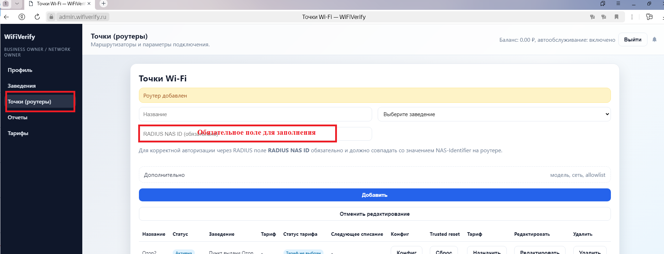Viewport: 664px width, 254px height.
Task: Click the Название input field
Action: [x=255, y=114]
